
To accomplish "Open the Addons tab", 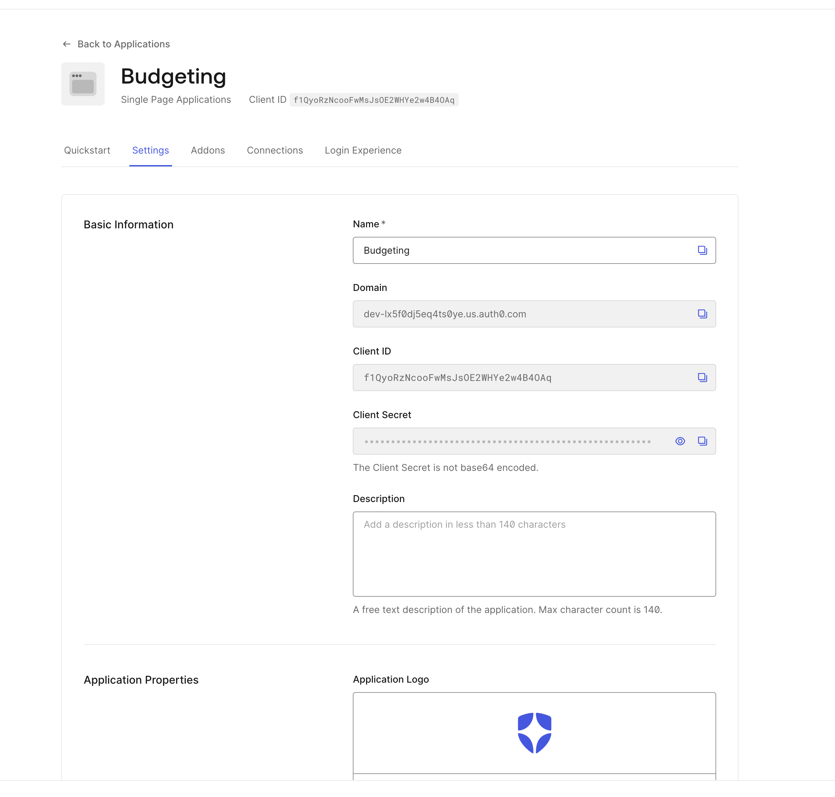I will click(x=208, y=151).
